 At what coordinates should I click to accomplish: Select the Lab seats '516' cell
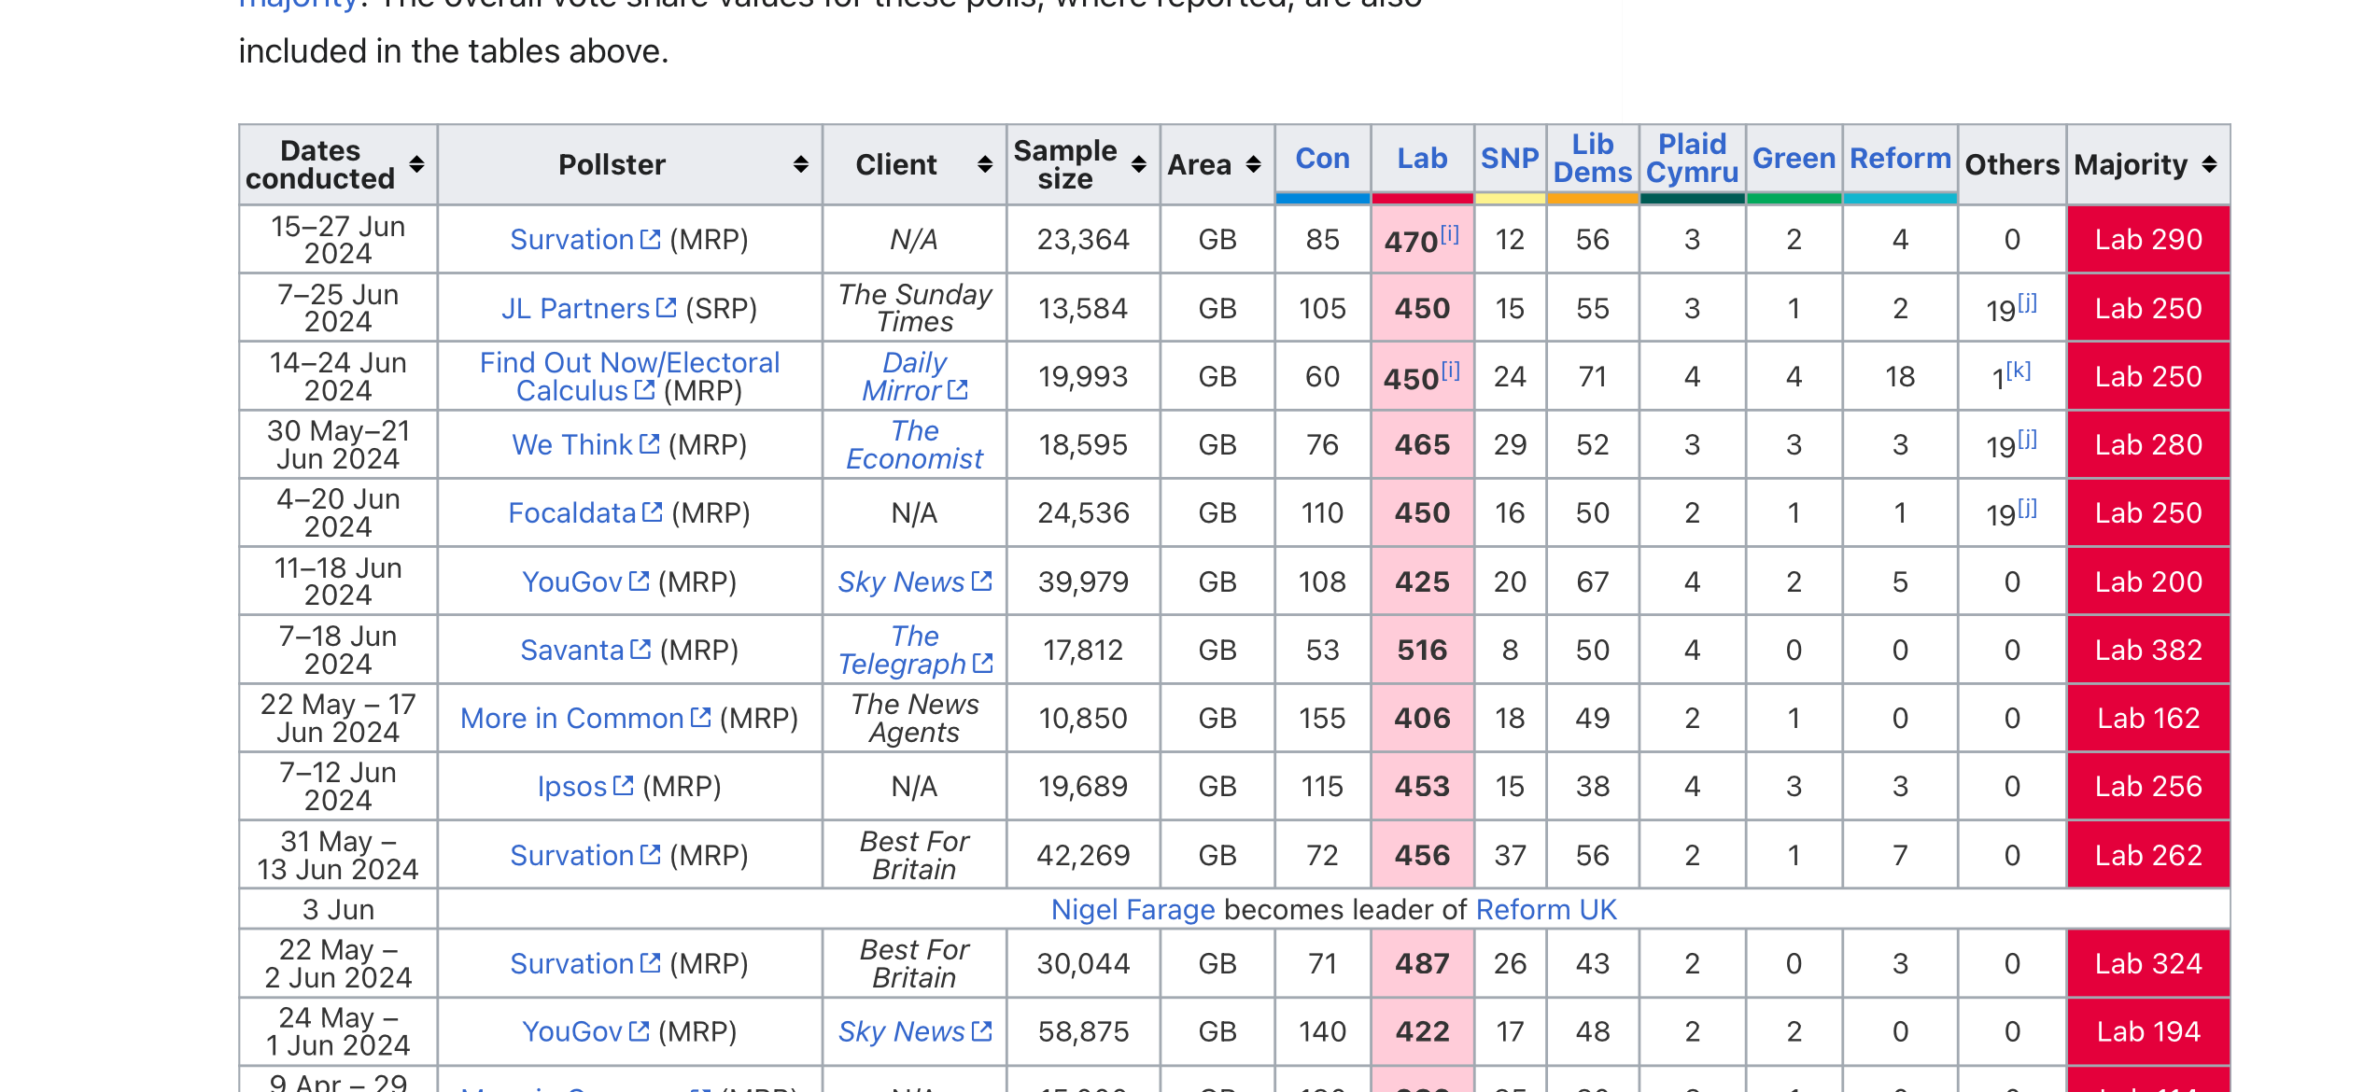point(1422,650)
